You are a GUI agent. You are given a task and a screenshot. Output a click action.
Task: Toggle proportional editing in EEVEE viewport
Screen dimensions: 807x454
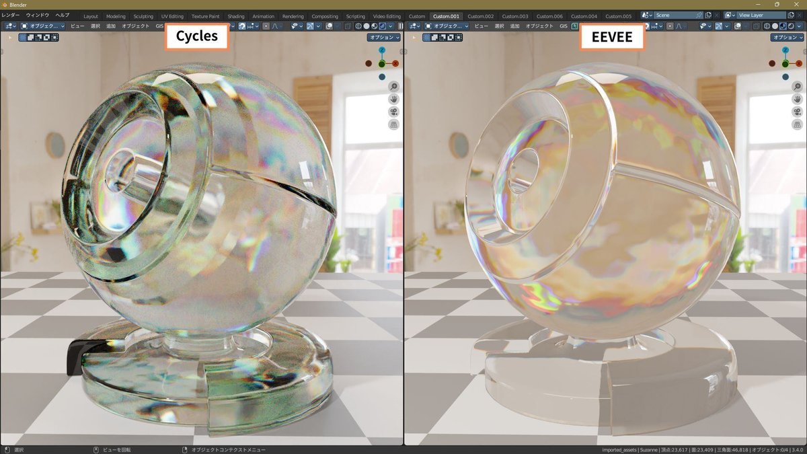point(670,26)
